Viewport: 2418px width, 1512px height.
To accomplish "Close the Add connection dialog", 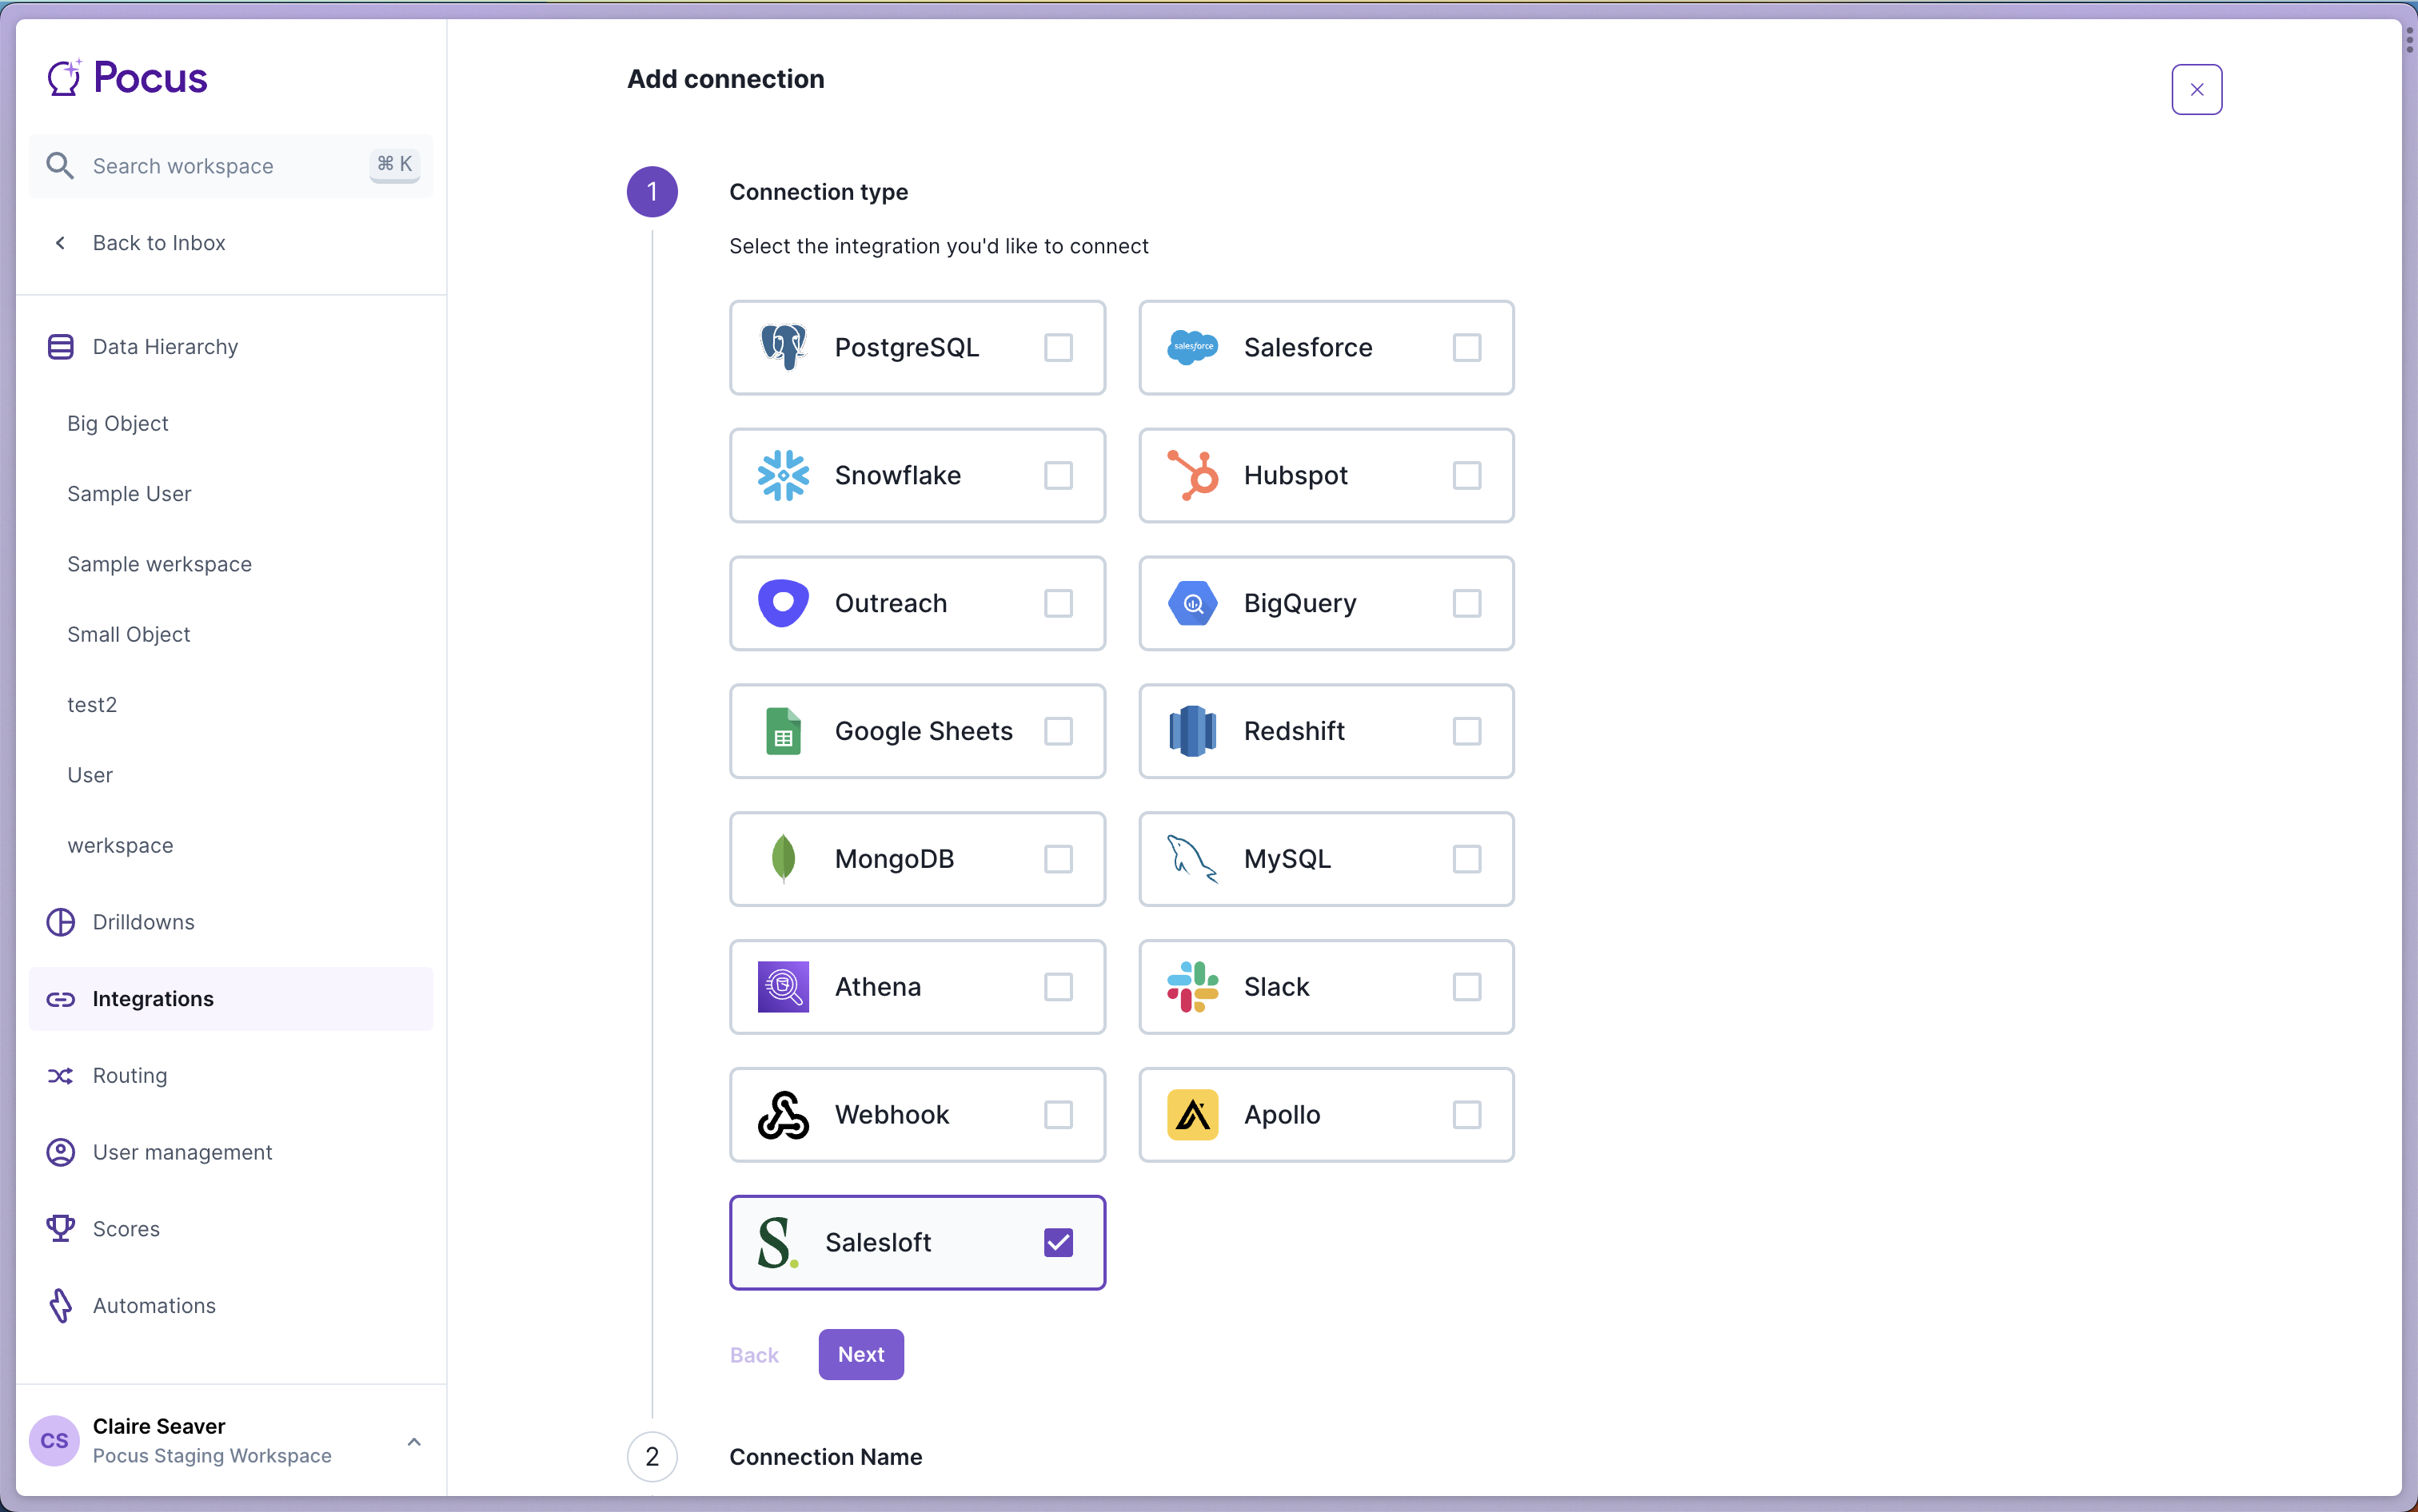I will [x=2196, y=90].
